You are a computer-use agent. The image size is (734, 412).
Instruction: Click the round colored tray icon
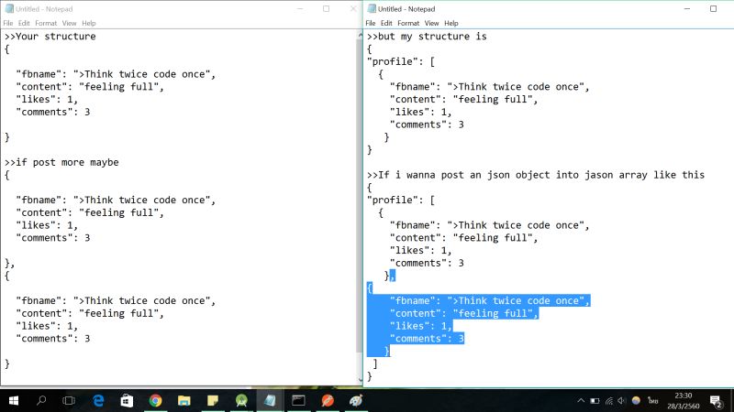tap(636, 400)
